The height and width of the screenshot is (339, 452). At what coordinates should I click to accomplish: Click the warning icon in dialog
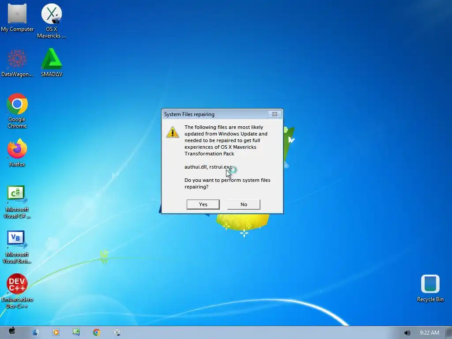coord(173,132)
